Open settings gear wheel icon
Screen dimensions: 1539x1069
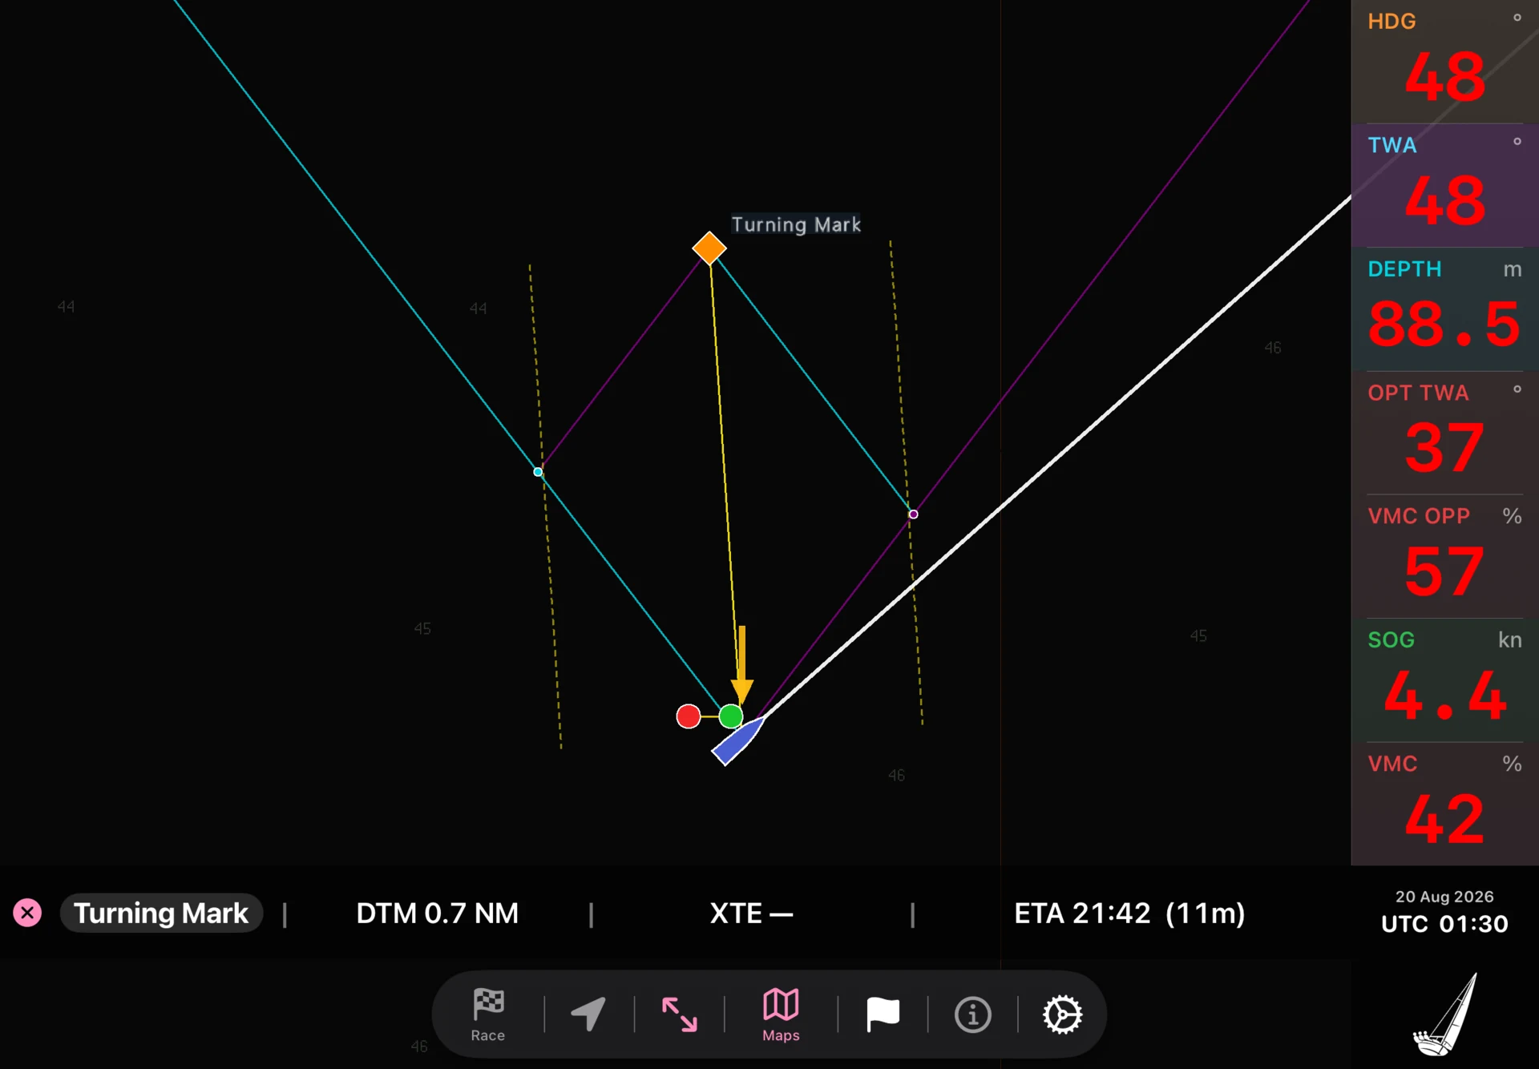pyautogui.click(x=1062, y=1015)
